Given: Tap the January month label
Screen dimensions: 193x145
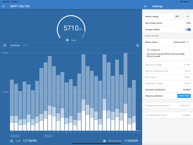Looking at the screenshot, I should click(48, 136).
